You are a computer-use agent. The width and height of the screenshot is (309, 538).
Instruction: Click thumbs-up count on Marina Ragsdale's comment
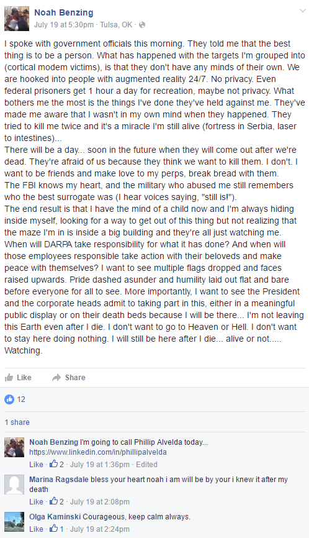(56, 501)
